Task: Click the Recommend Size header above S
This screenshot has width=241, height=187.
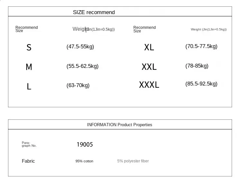Action: tap(27, 29)
